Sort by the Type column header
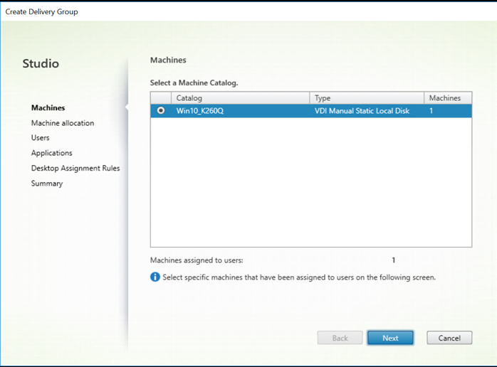The image size is (497, 367). point(367,98)
